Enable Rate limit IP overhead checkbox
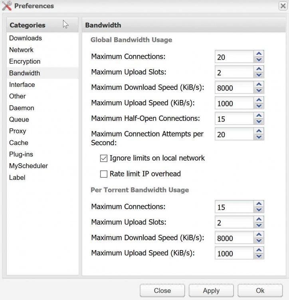This screenshot has width=289, height=300. (x=104, y=174)
